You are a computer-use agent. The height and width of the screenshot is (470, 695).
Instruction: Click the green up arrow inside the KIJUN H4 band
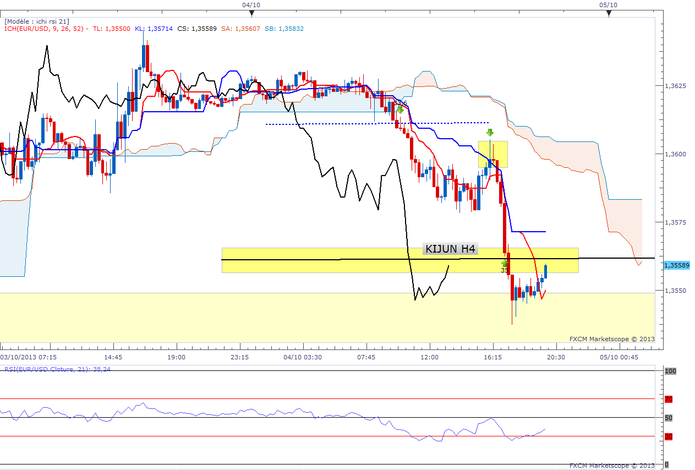coord(505,263)
